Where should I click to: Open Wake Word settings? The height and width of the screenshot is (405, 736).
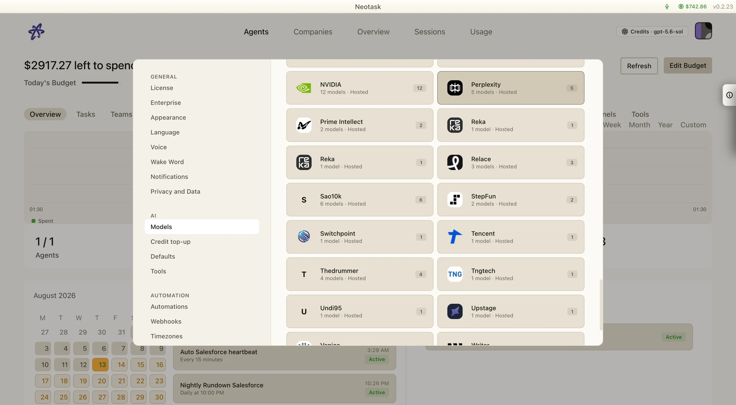click(x=202, y=162)
